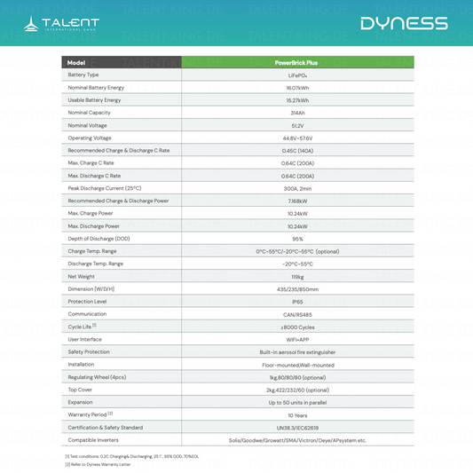Viewport: 473px width, 473px height.
Task: Click the Protection Level label
Action: [x=87, y=302]
